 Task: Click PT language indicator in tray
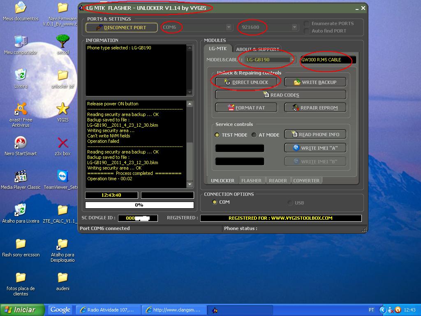coord(371,310)
